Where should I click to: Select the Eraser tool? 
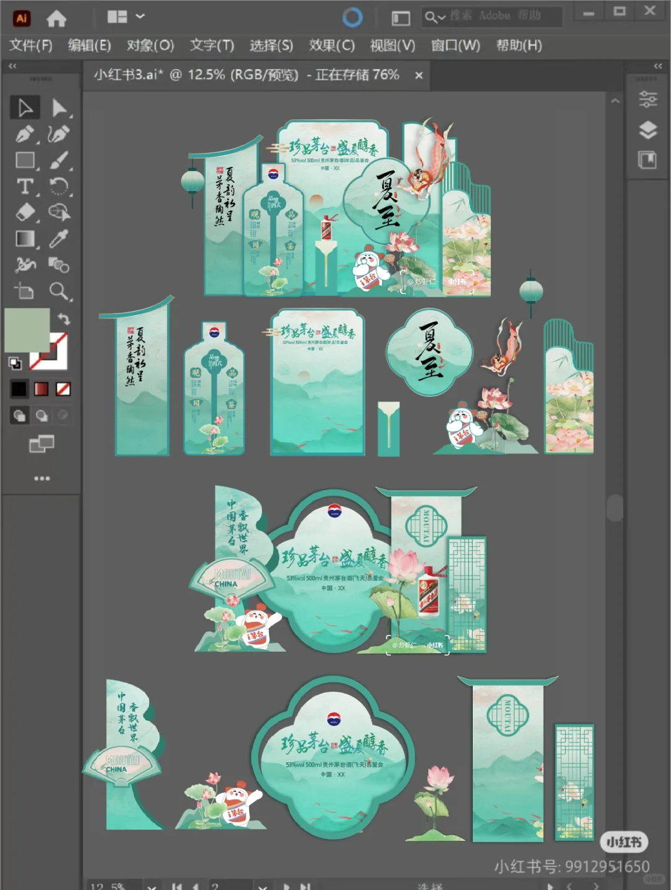pos(25,213)
